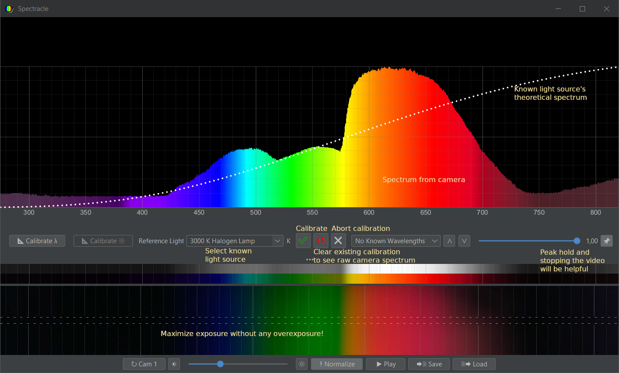
Task: Open the Reference Light dropdown
Action: point(235,241)
